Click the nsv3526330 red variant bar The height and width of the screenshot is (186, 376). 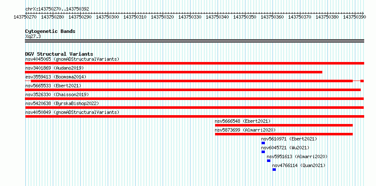point(194,99)
